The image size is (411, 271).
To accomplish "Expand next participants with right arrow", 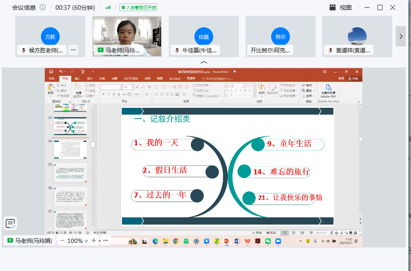I will [x=400, y=37].
